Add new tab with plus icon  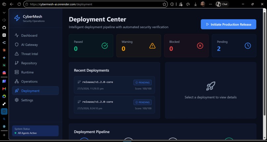4,135
